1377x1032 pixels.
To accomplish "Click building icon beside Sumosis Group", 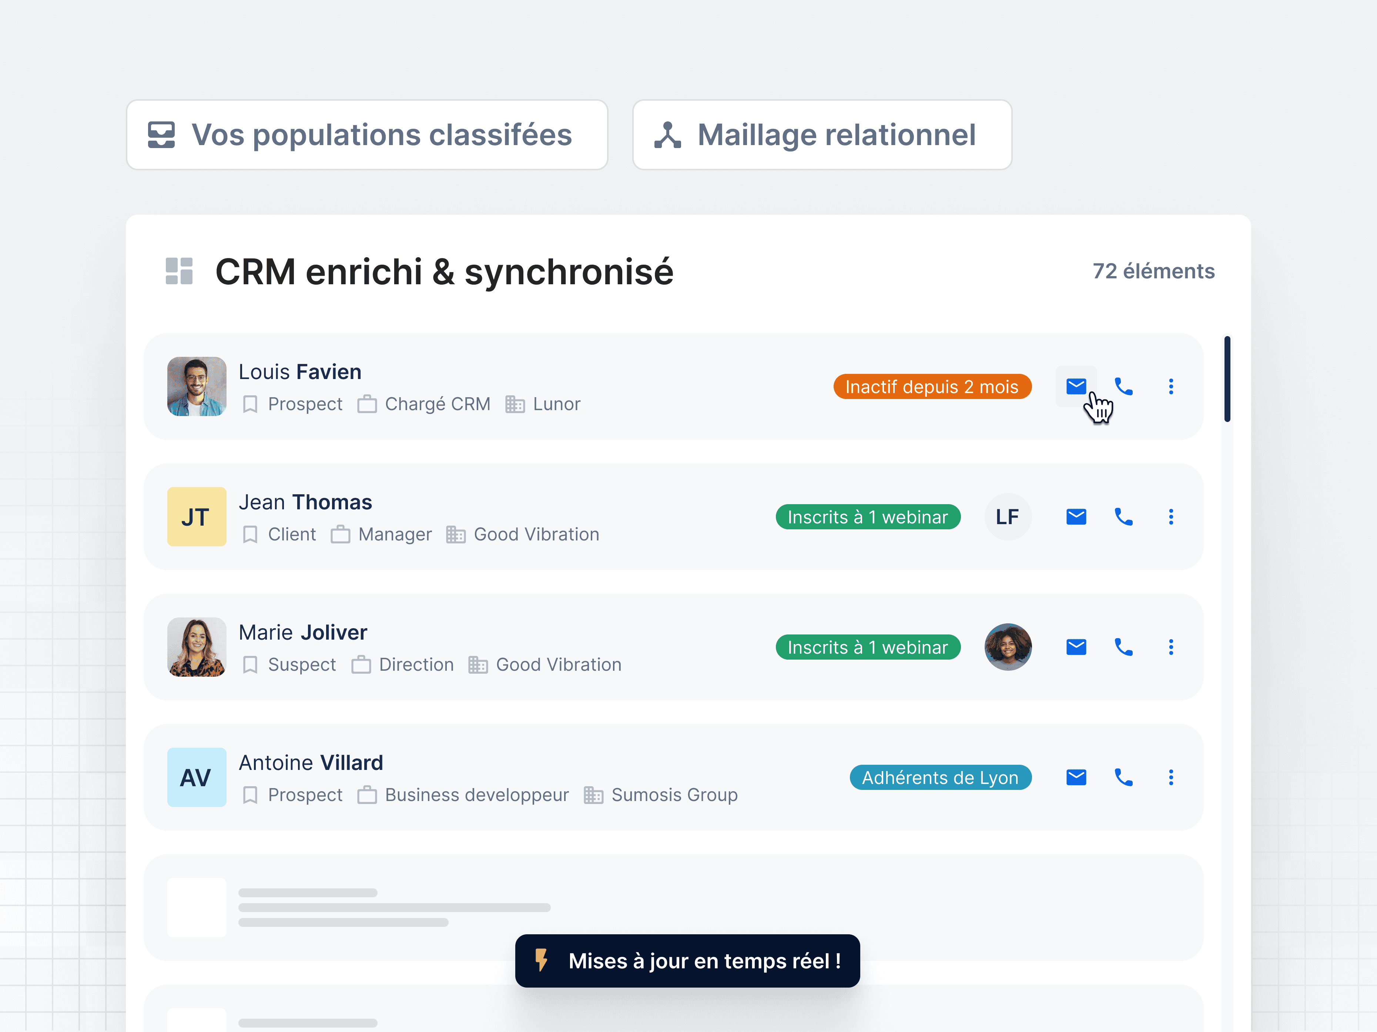I will coord(593,794).
